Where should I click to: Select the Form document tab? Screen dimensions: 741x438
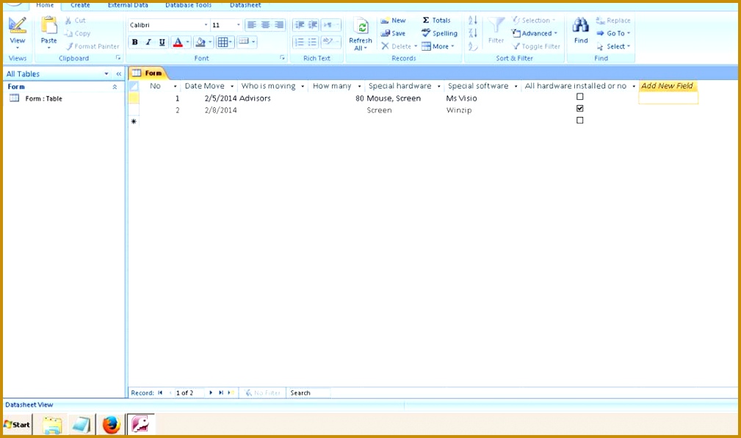[148, 73]
